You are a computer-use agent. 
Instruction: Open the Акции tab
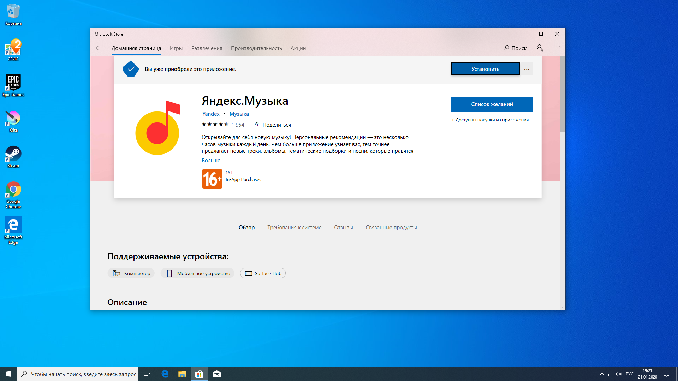(x=298, y=48)
